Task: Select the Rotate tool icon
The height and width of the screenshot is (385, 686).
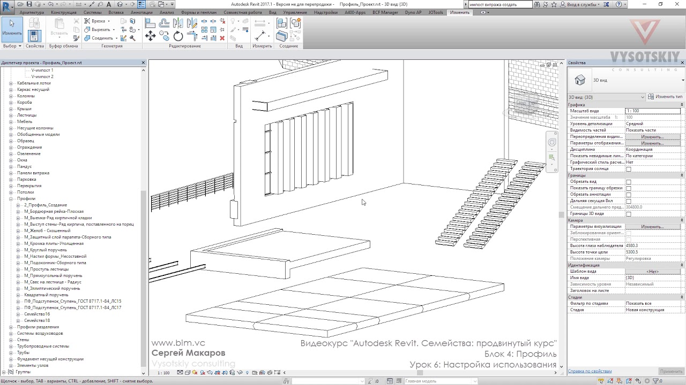Action: [178, 36]
